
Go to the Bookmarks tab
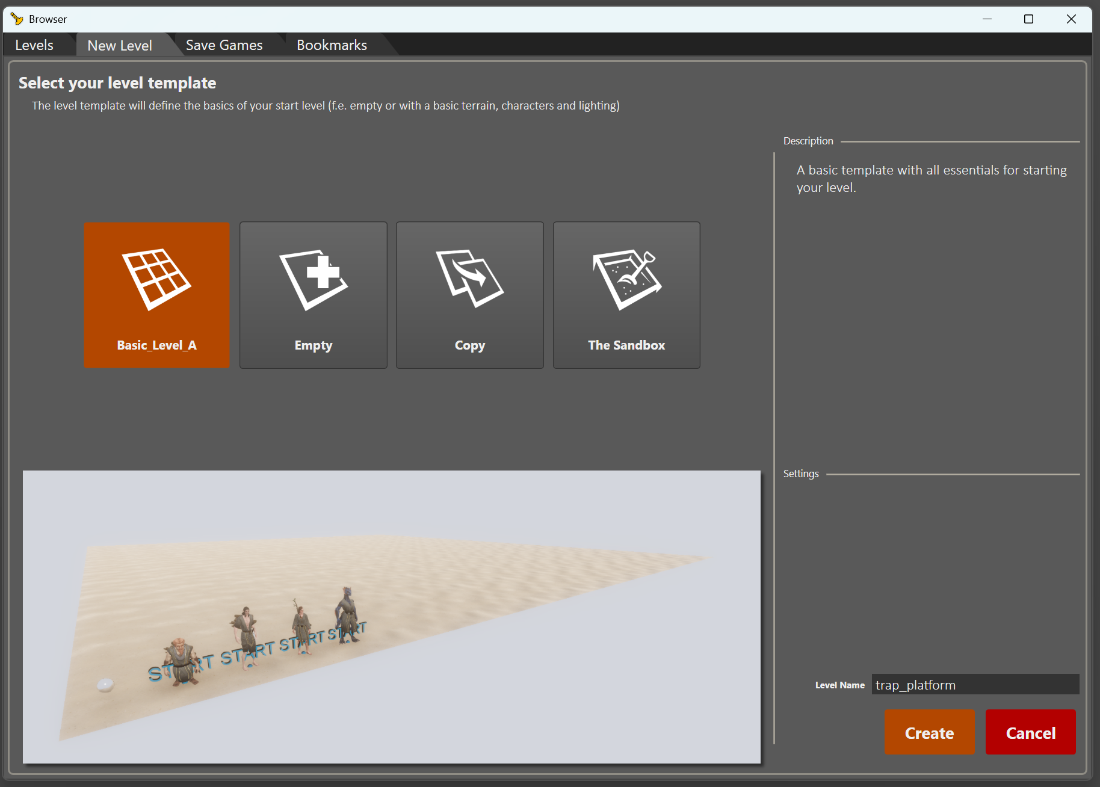332,45
